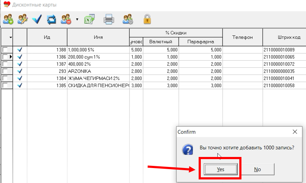Check the checkbox for row 1384
Screen dimensions: 306x183
[5, 78]
